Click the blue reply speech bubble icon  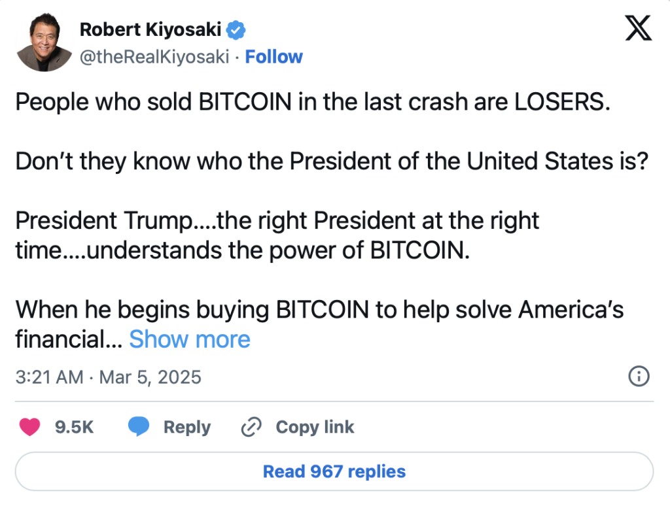(138, 427)
